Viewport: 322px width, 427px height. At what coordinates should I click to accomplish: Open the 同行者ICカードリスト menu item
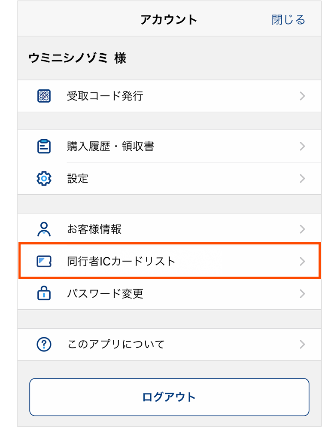[122, 261]
